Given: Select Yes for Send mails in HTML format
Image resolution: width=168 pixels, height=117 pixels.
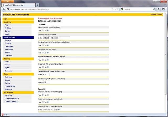Looking at the screenshot, I should coord(43,52).
